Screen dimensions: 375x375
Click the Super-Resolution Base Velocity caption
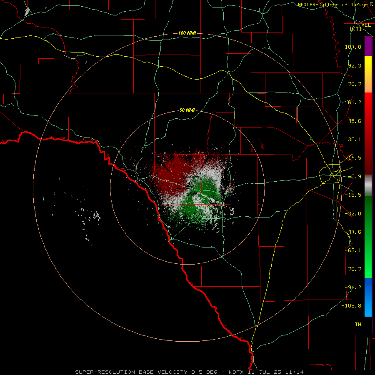(x=190, y=372)
